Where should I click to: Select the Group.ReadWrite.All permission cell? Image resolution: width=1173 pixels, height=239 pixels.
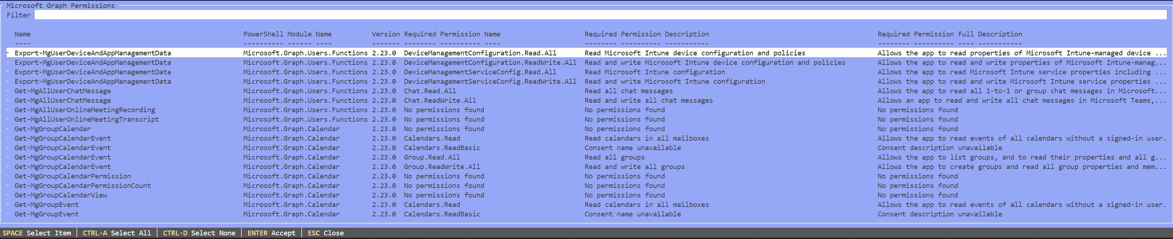click(x=442, y=167)
